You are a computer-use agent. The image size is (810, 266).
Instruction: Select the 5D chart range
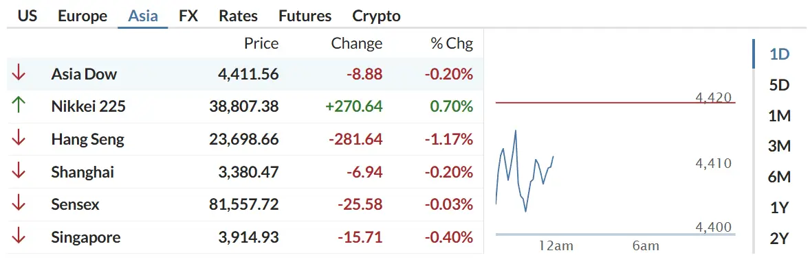pos(780,85)
